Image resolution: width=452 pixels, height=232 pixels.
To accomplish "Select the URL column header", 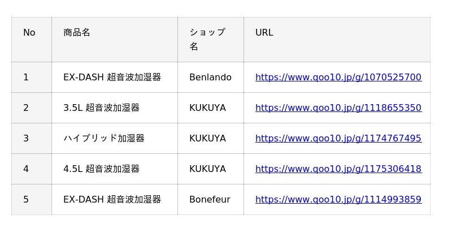I will point(264,33).
